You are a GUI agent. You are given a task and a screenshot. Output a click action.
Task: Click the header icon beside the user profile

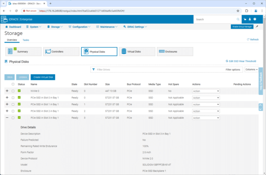[245, 19]
